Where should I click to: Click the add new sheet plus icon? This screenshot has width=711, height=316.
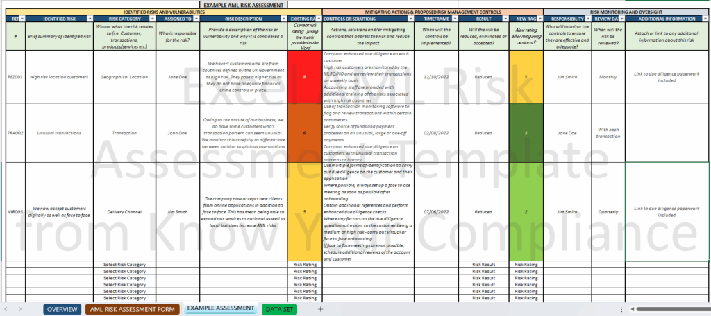tap(320, 309)
